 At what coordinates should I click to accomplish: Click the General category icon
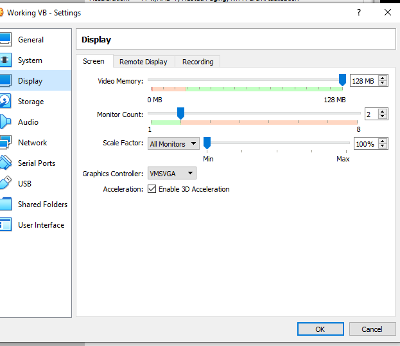tap(5, 40)
